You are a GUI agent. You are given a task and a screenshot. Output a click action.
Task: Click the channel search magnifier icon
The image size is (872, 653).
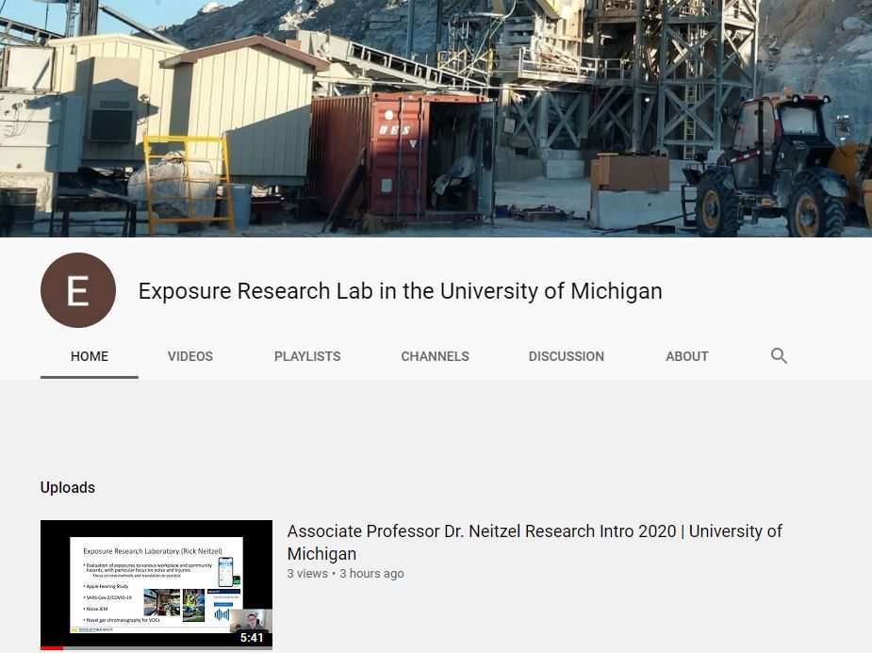(779, 356)
